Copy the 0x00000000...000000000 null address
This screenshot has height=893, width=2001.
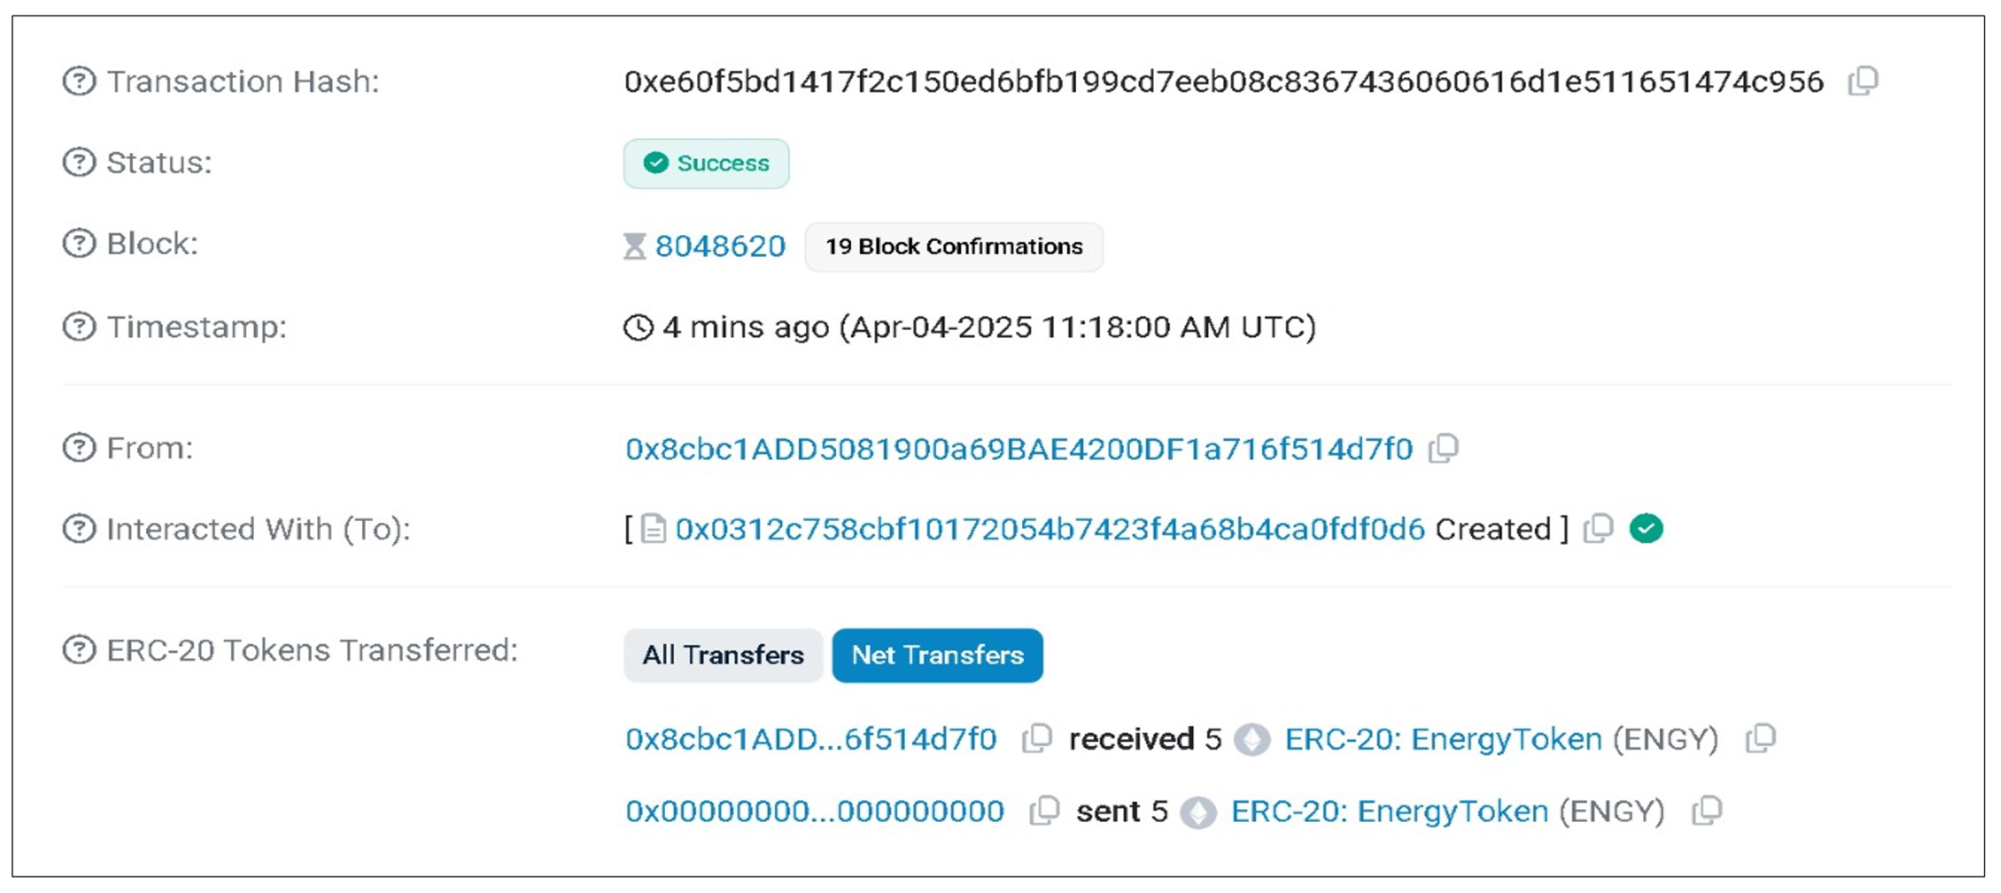(1045, 811)
